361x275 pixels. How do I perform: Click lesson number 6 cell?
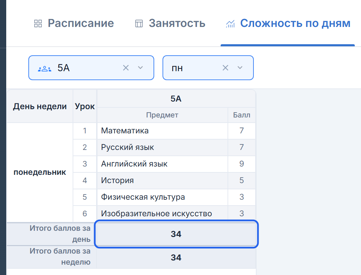coord(85,214)
